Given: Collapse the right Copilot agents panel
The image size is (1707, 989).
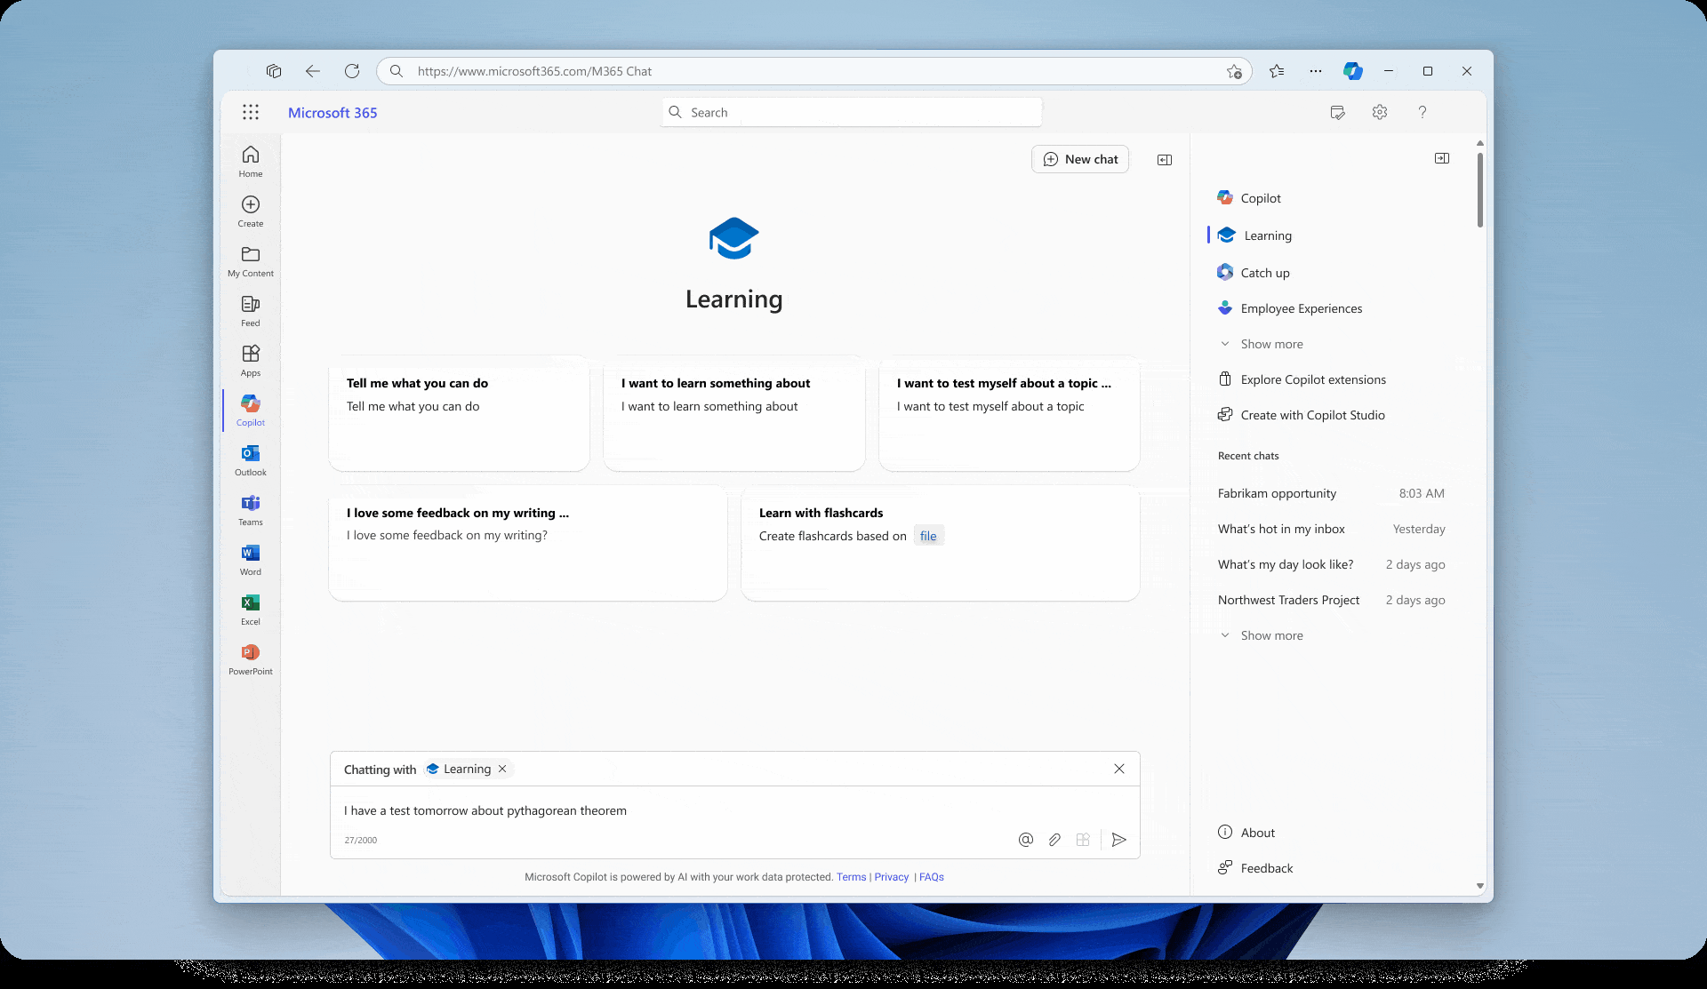Looking at the screenshot, I should pos(1441,158).
